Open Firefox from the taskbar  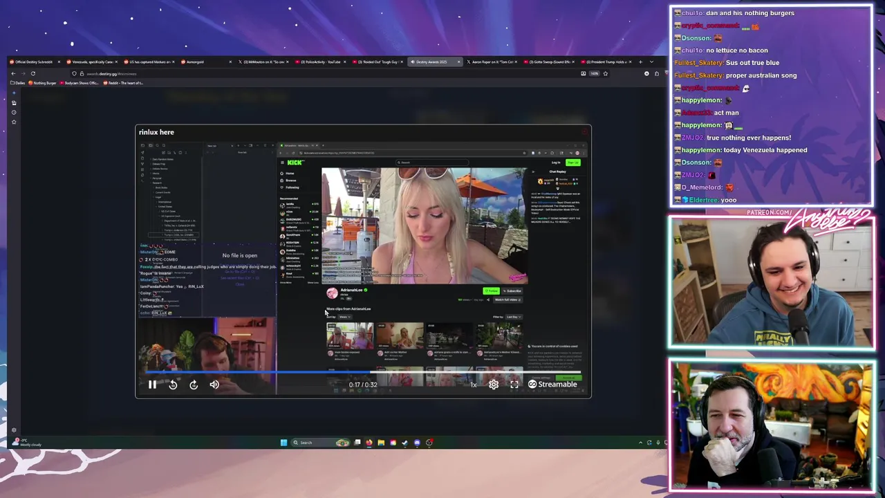coord(369,443)
